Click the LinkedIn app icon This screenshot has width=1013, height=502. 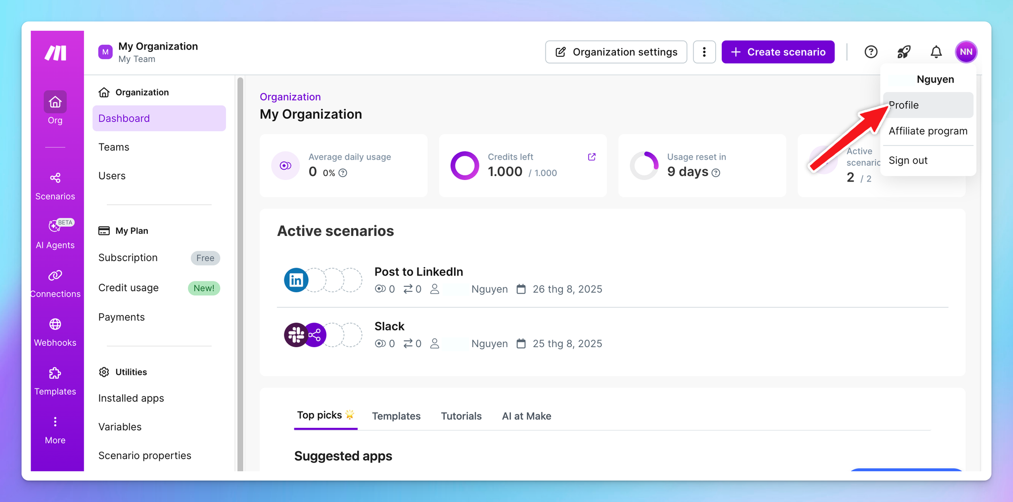[296, 280]
